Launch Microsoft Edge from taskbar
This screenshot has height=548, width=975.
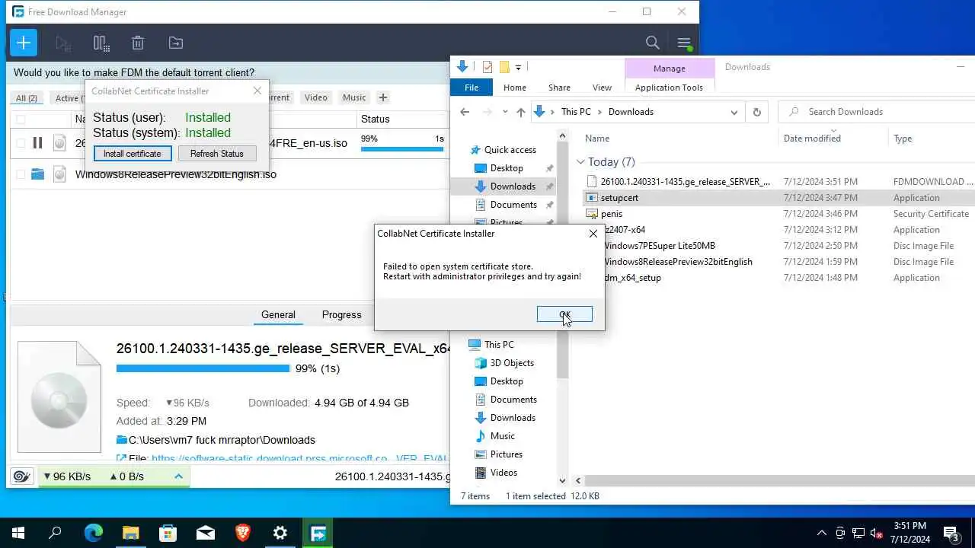click(x=93, y=533)
